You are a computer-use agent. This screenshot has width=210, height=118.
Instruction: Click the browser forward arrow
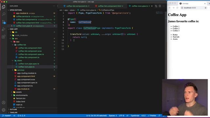(174, 8)
